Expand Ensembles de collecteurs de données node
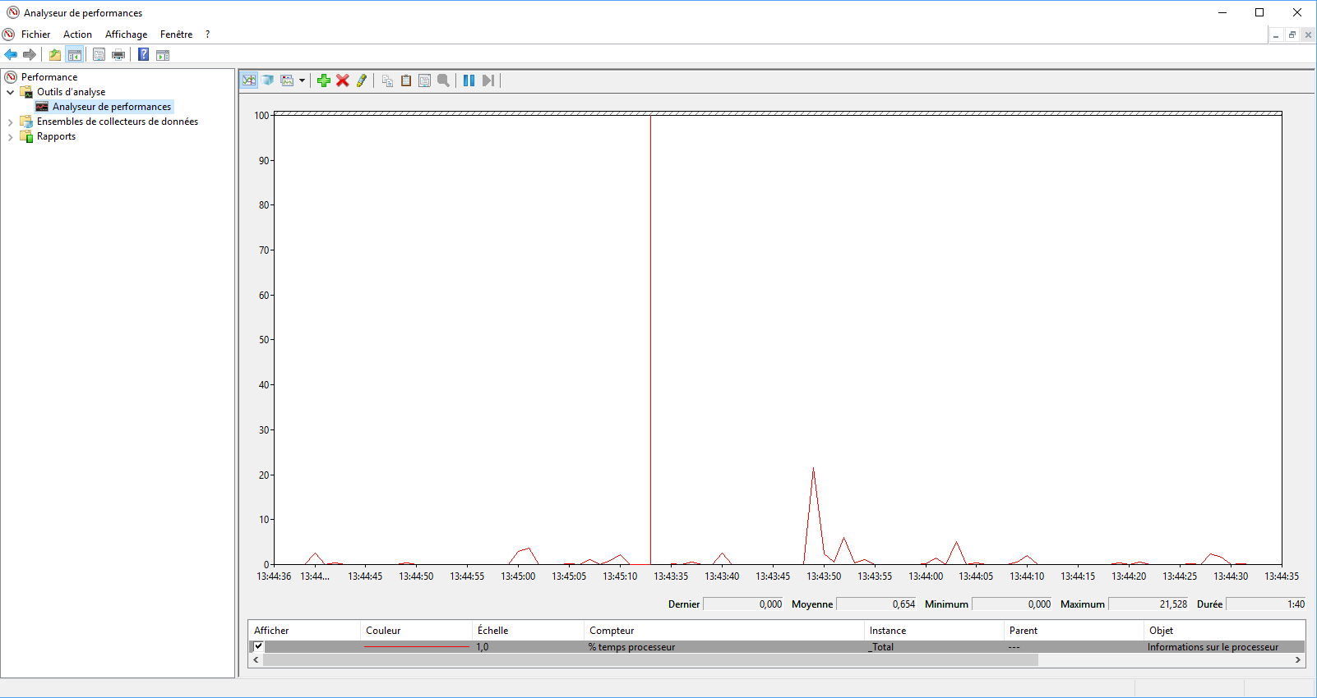The height and width of the screenshot is (698, 1317). pyautogui.click(x=10, y=122)
